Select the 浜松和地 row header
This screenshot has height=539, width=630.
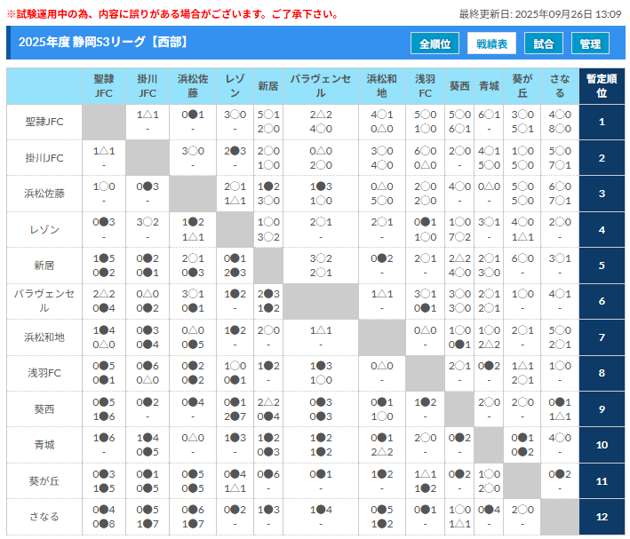coord(44,337)
